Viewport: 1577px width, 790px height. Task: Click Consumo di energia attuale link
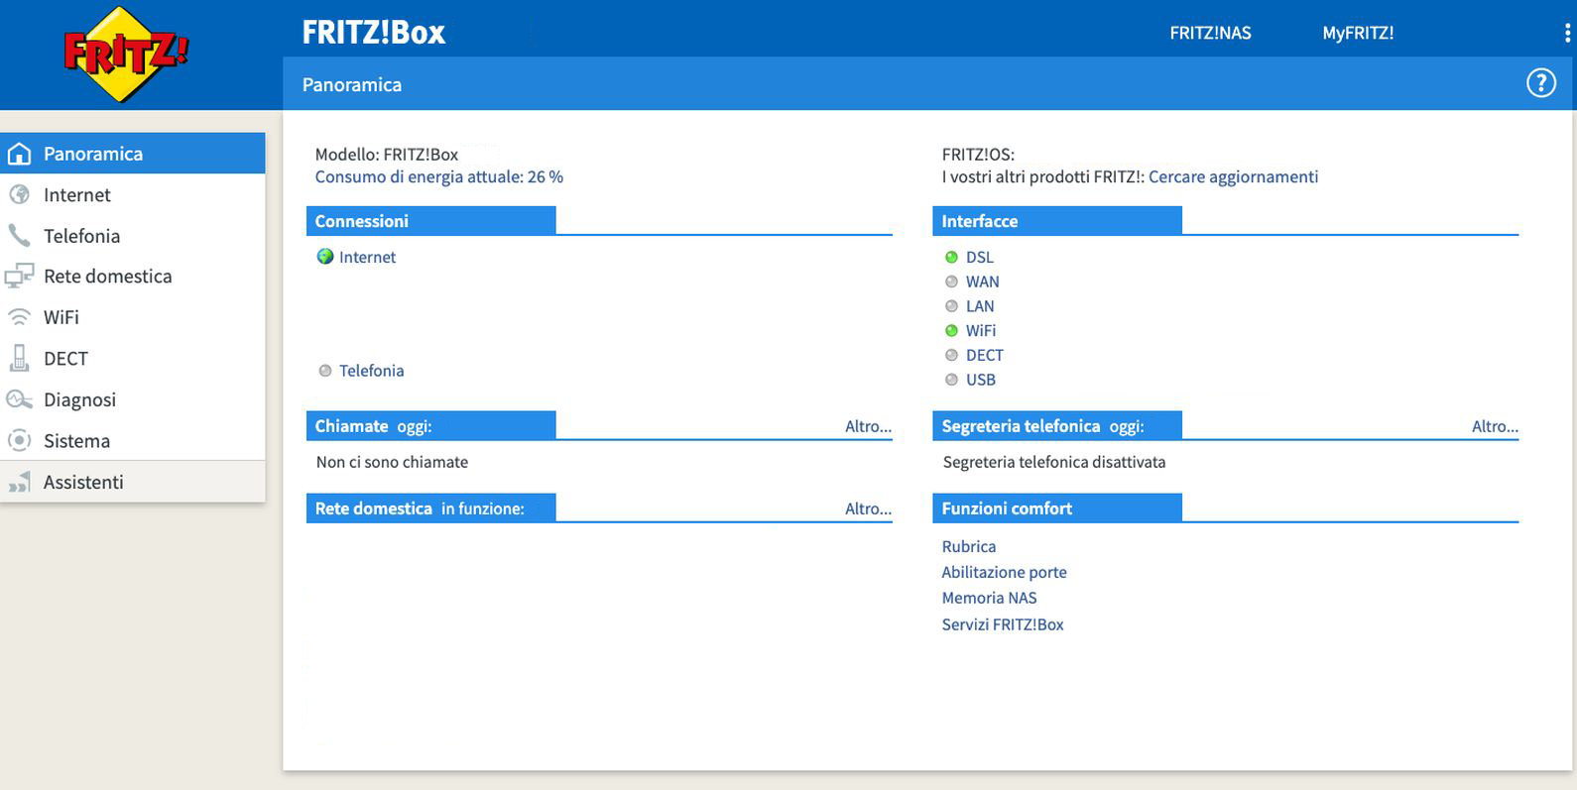click(x=439, y=177)
